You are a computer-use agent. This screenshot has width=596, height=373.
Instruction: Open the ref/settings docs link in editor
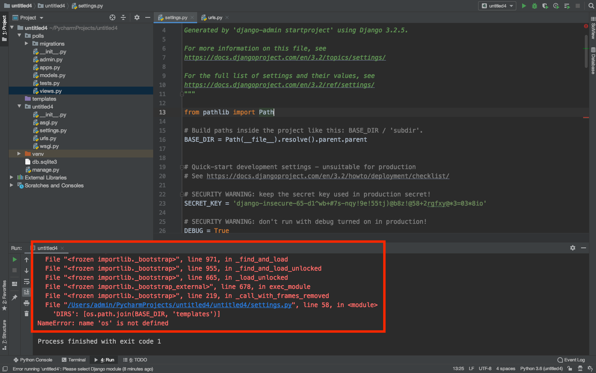tap(279, 85)
